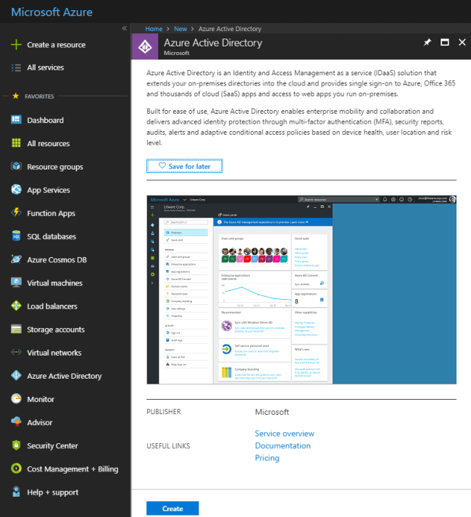Maximize the Azure Active Directory blade
The width and height of the screenshot is (471, 517).
coord(445,42)
